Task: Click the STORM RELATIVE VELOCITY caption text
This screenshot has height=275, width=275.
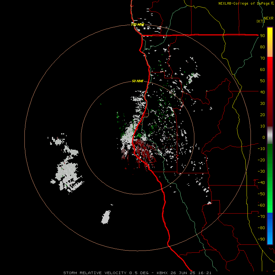Action: coord(95,273)
